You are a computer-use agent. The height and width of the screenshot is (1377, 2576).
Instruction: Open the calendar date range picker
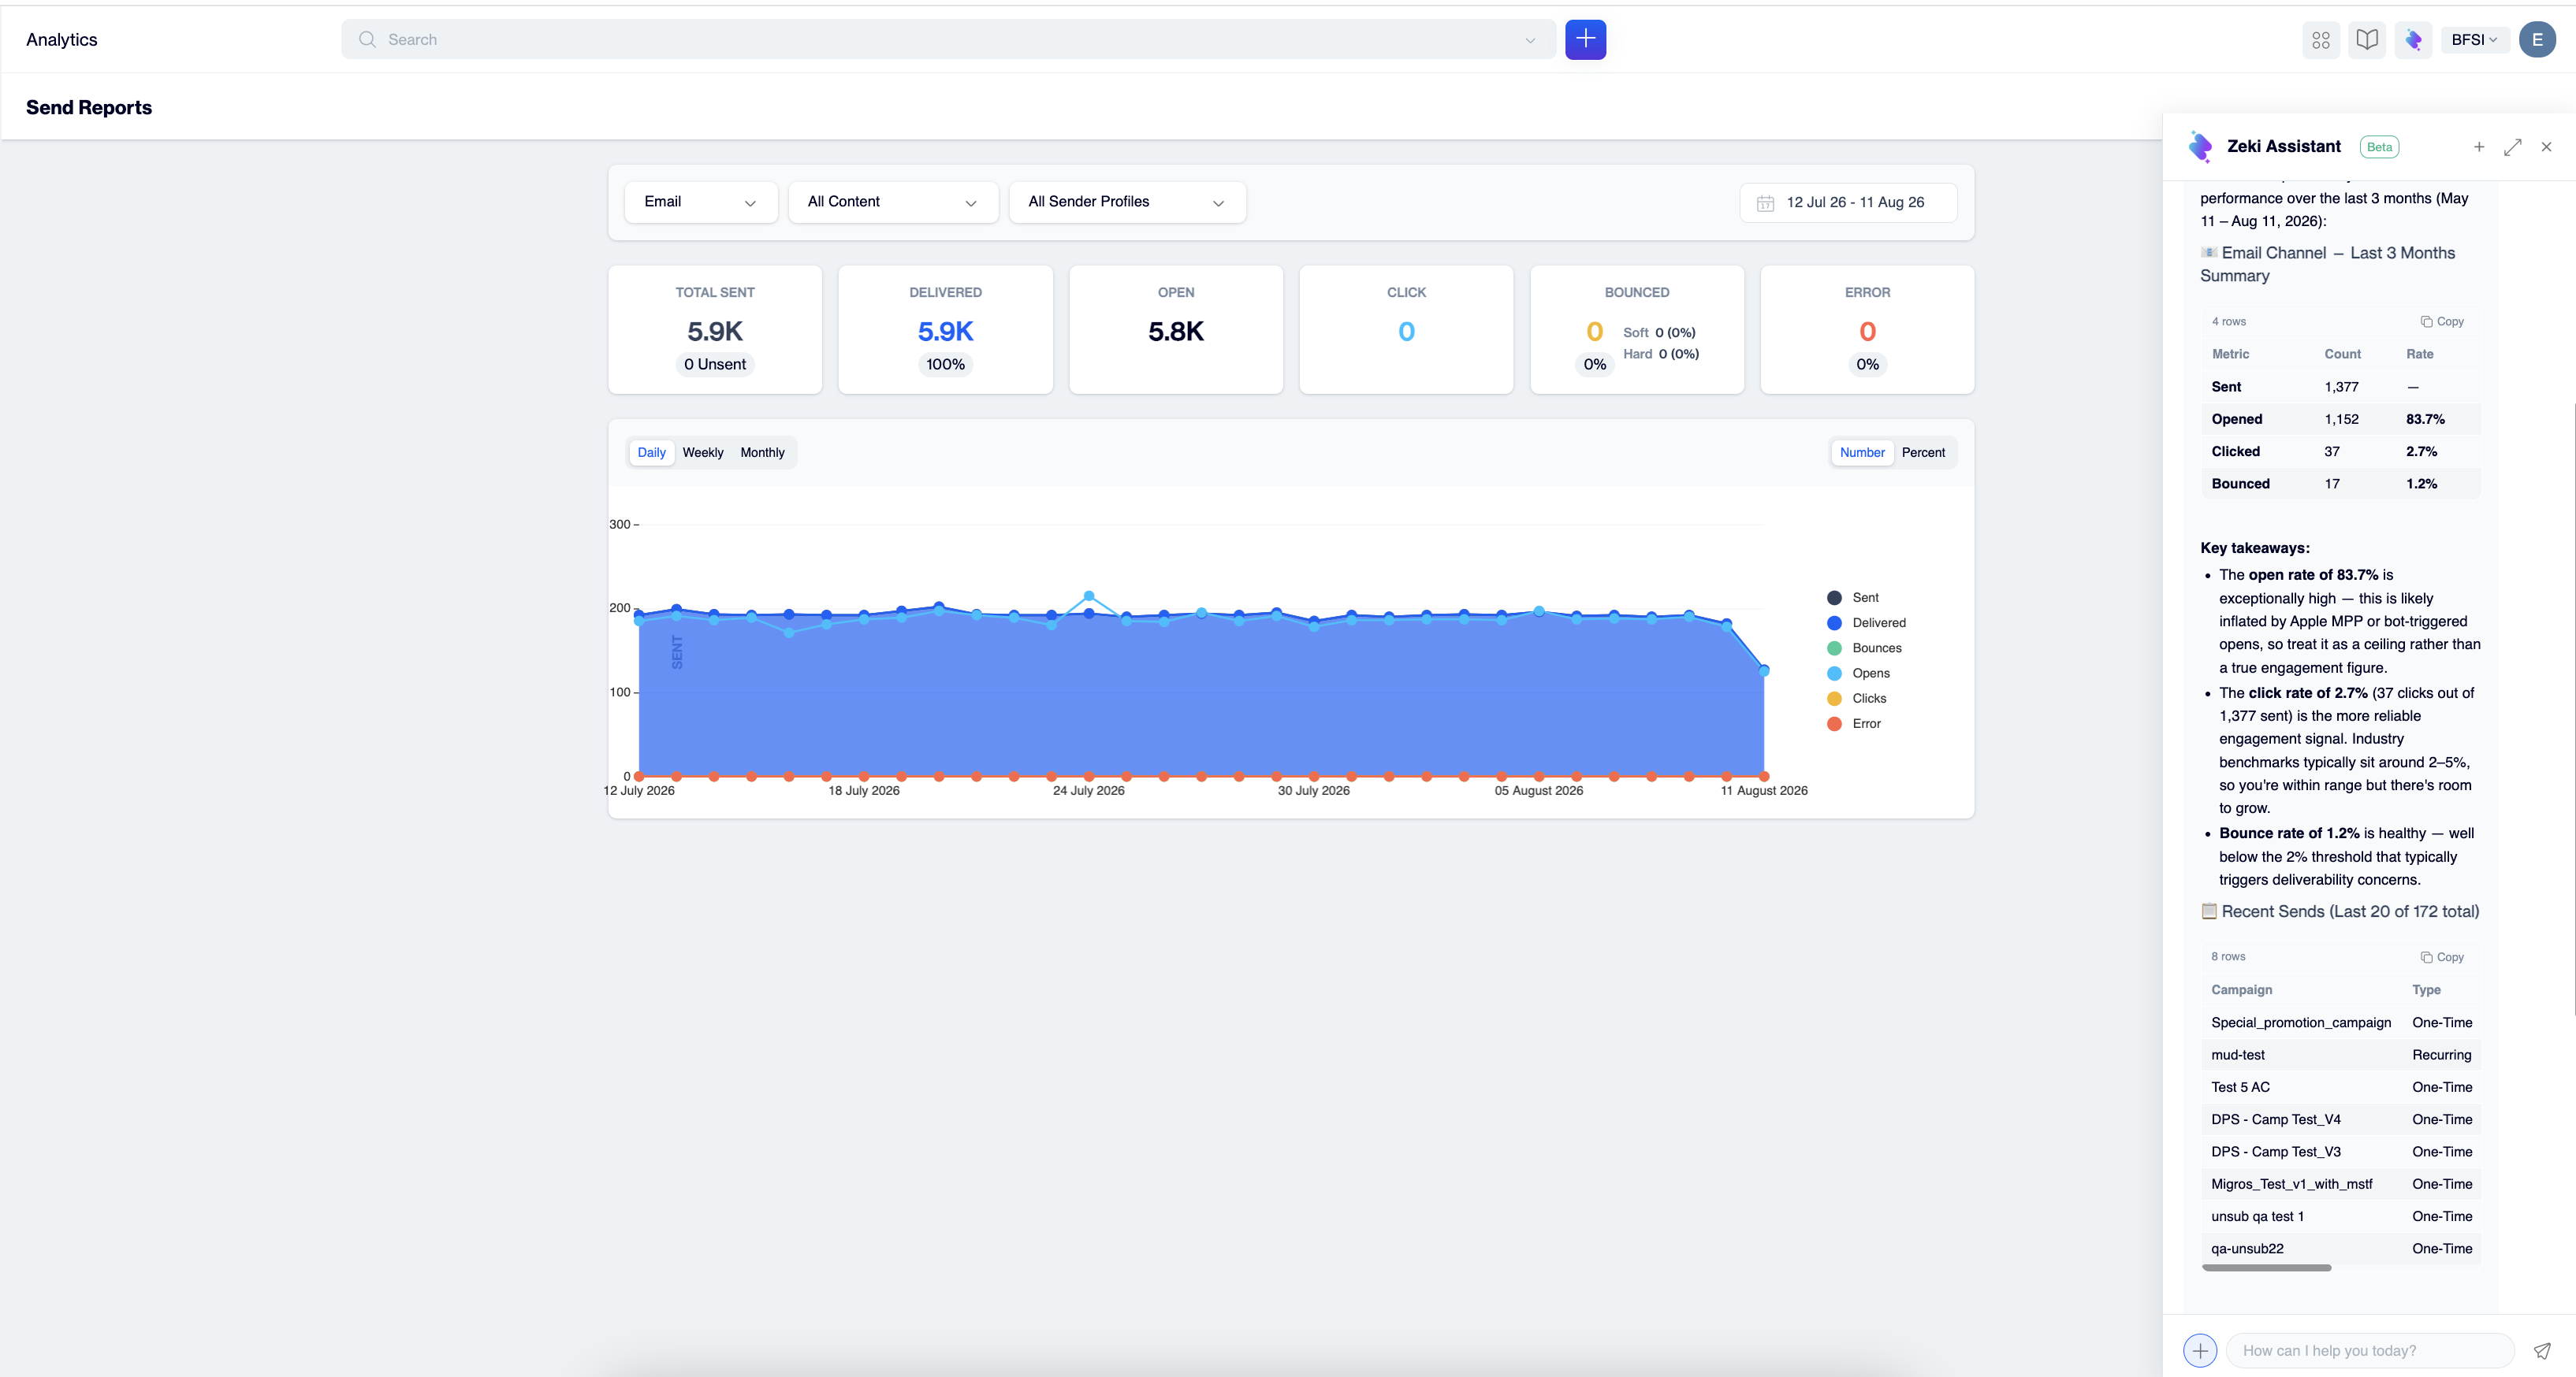pyautogui.click(x=1848, y=202)
